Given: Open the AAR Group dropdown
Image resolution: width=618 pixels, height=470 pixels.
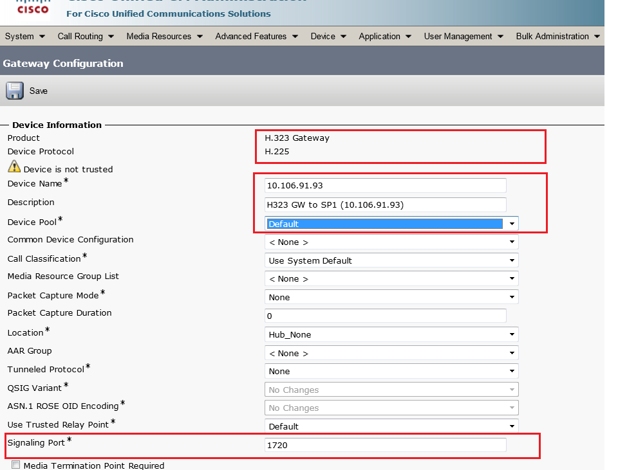Looking at the screenshot, I should [x=391, y=353].
